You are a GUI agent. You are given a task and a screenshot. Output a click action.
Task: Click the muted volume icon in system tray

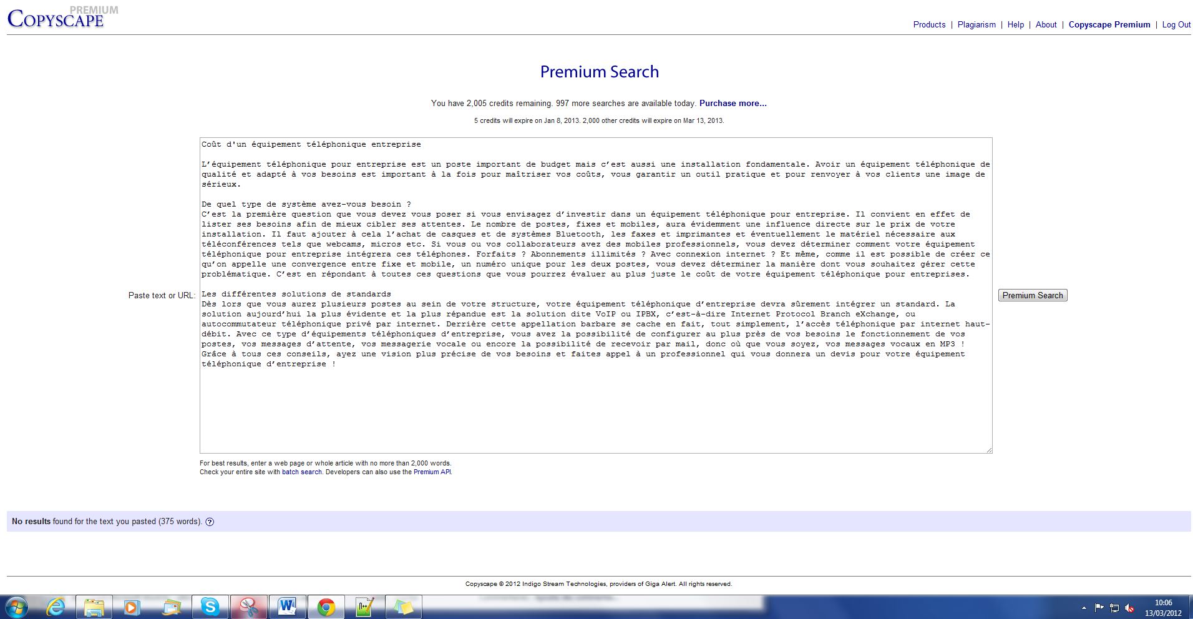coord(1129,608)
